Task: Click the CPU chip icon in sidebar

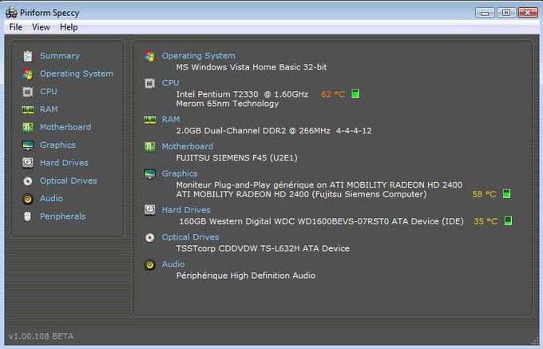Action: [x=28, y=92]
